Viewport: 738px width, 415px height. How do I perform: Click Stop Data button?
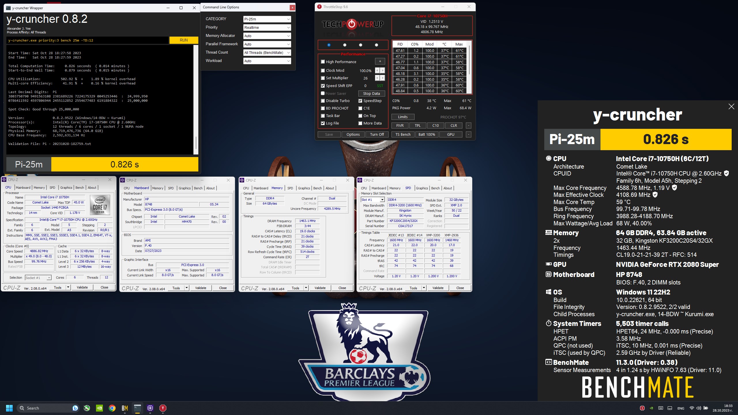coord(372,93)
